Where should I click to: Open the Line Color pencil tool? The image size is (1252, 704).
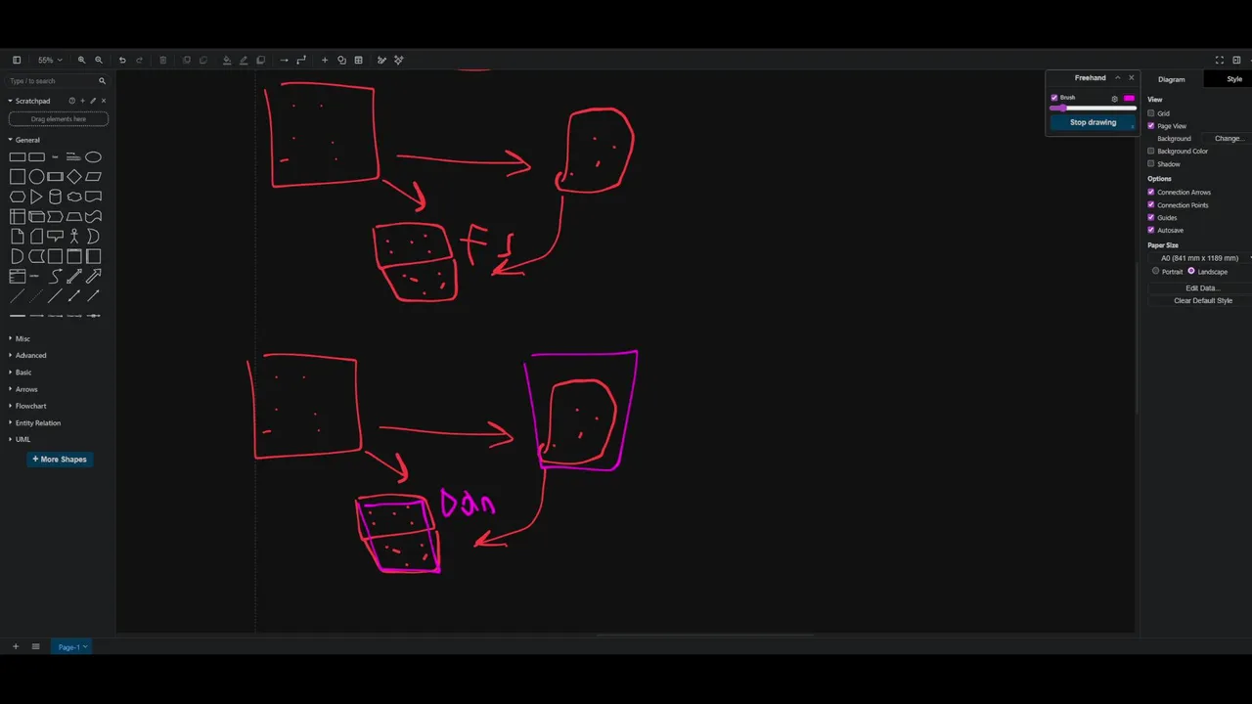point(244,60)
